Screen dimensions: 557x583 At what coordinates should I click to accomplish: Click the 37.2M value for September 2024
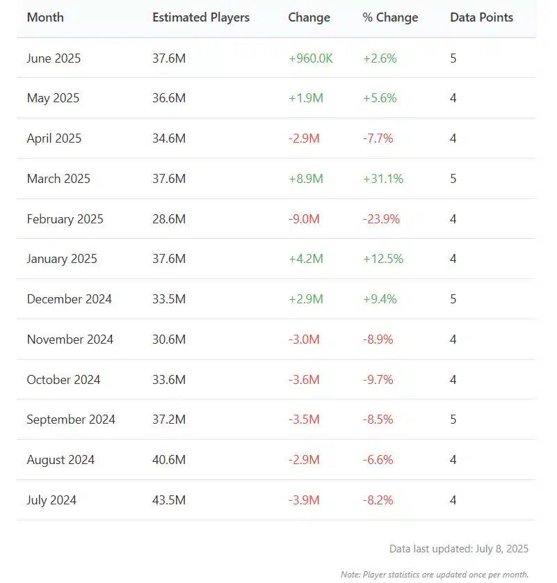(x=169, y=420)
